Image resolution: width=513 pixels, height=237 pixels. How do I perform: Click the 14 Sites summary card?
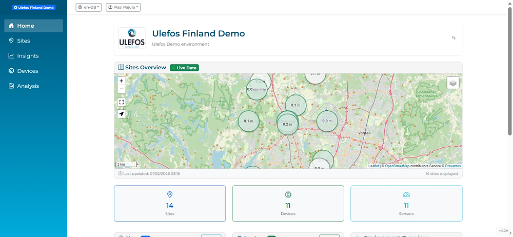[170, 204]
